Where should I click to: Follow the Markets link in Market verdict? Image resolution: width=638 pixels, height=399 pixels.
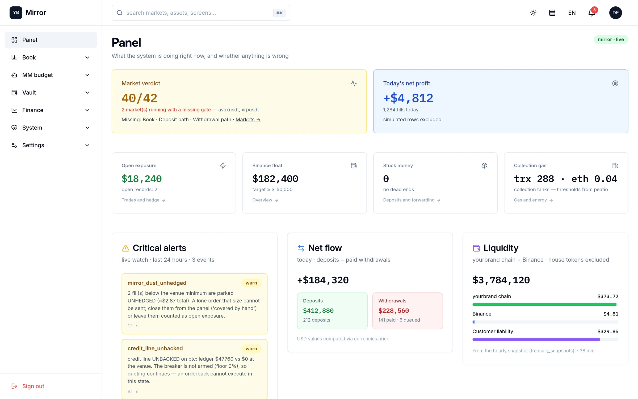(248, 120)
